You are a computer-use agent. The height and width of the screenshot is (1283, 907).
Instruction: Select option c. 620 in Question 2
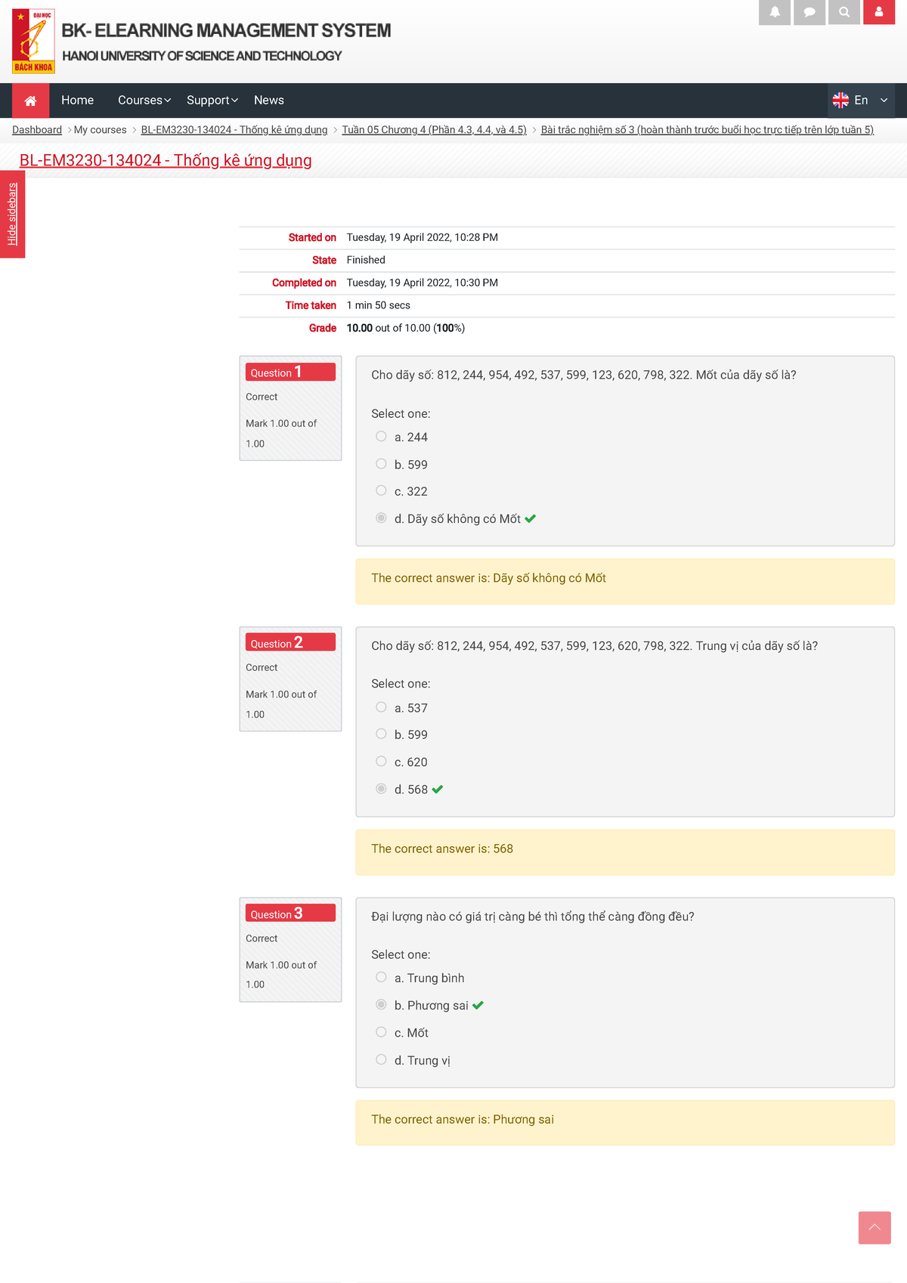381,762
